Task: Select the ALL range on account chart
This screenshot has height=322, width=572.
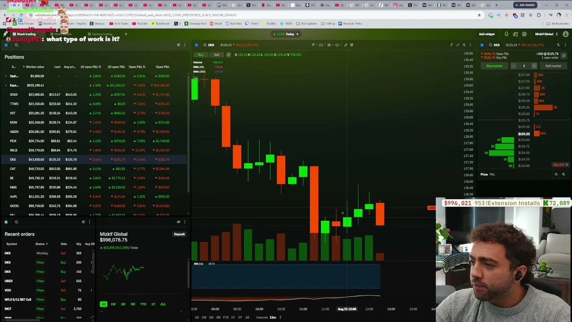Action: pos(163,304)
